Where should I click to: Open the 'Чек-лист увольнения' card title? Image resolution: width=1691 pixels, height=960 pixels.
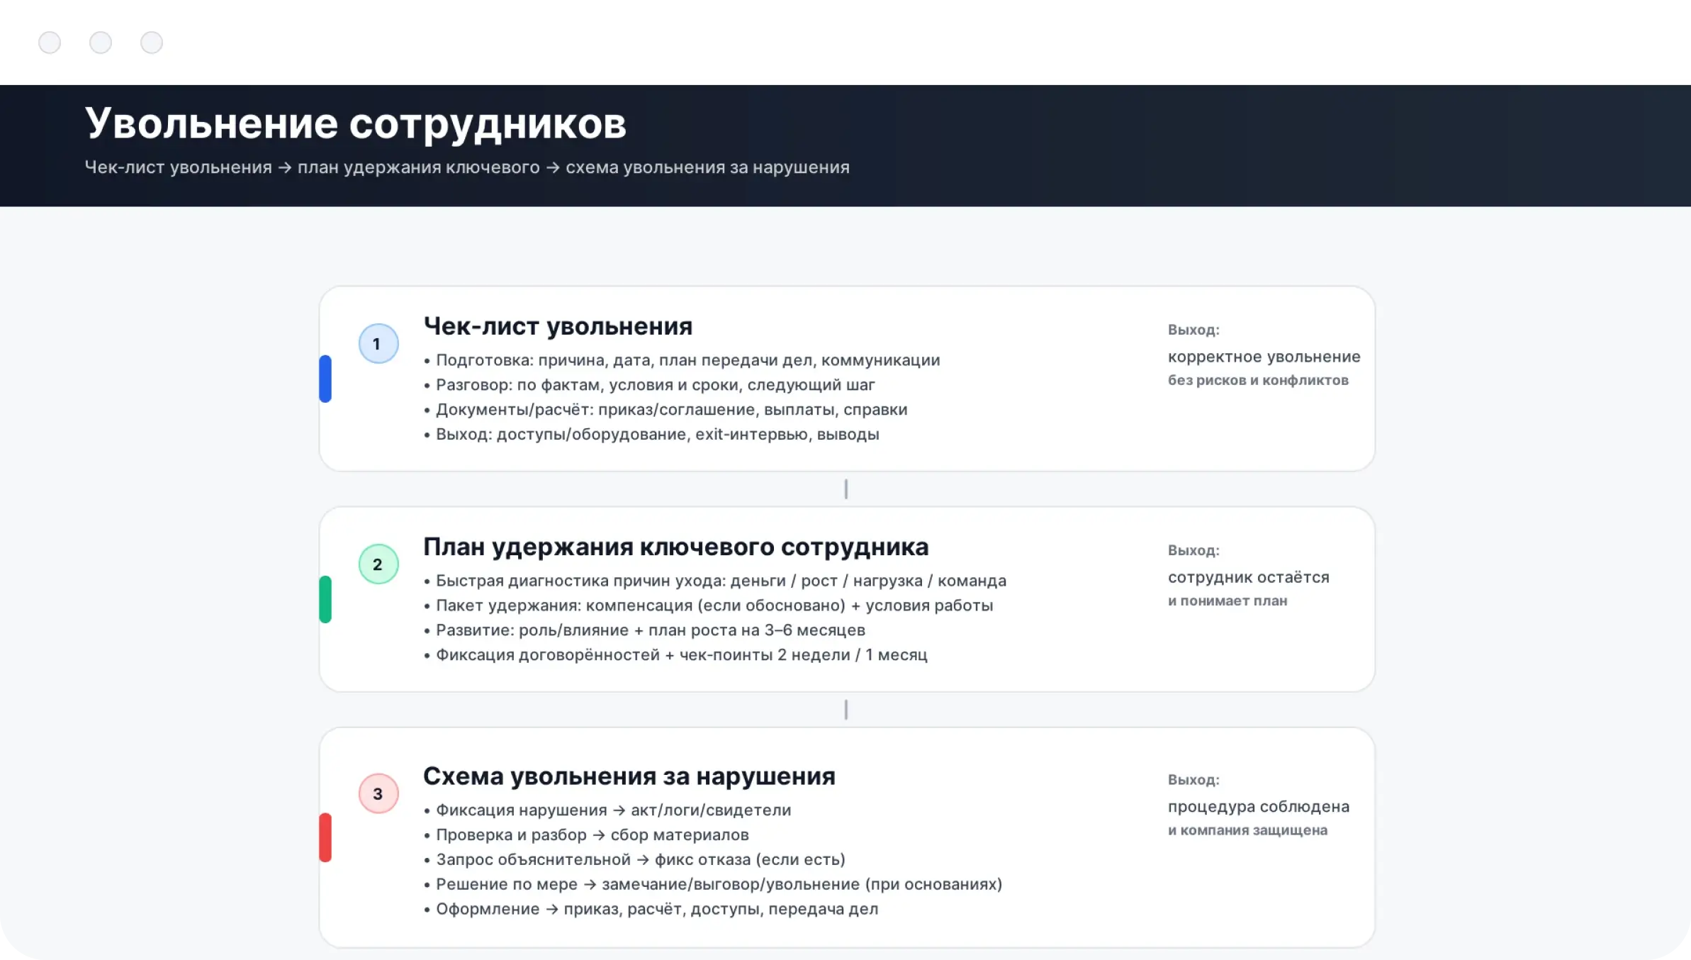tap(558, 326)
